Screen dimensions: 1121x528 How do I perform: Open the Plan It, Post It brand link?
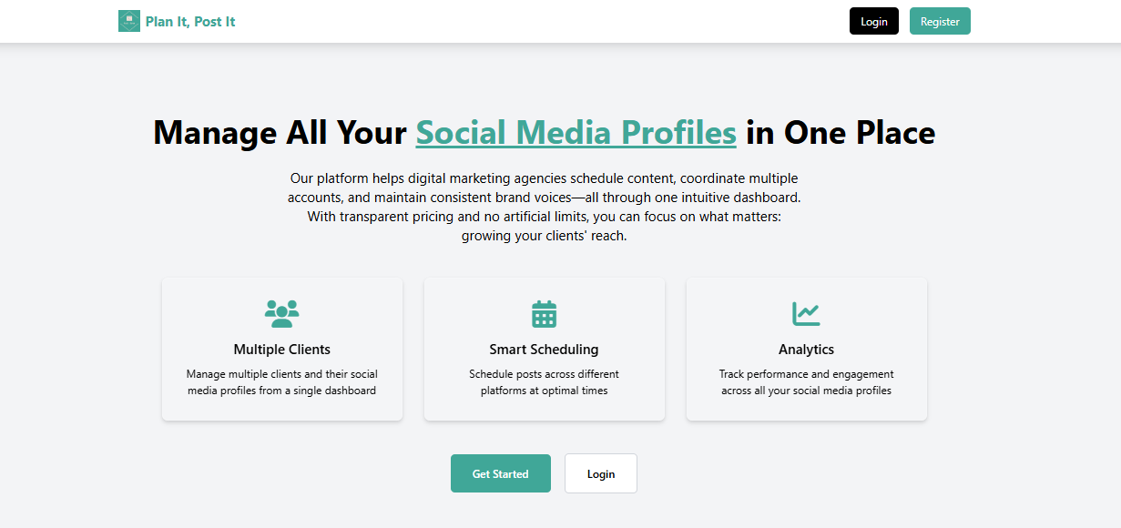(x=177, y=21)
